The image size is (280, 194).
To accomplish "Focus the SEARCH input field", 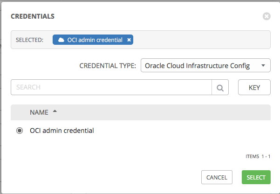I will pyautogui.click(x=111, y=87).
